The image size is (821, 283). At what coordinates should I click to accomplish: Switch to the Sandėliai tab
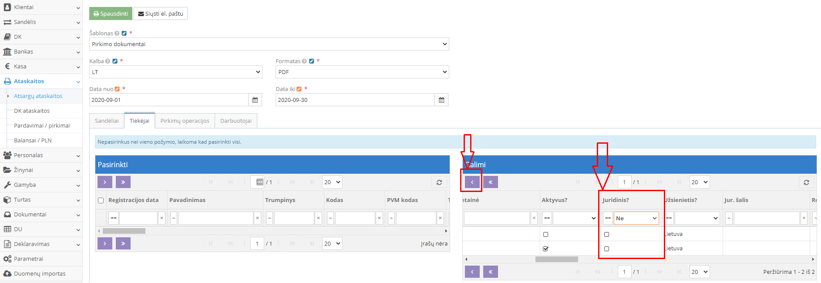[x=107, y=121]
